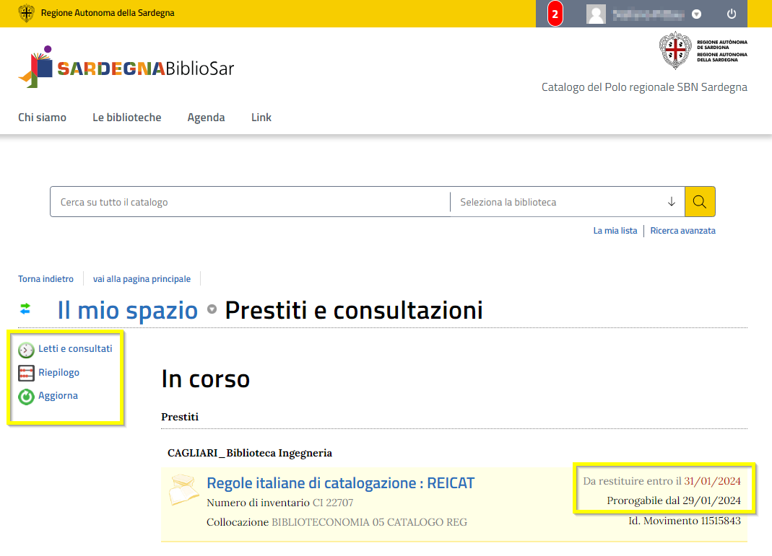
Task: Click the SardegnaBiblioSar logo
Action: tap(126, 68)
